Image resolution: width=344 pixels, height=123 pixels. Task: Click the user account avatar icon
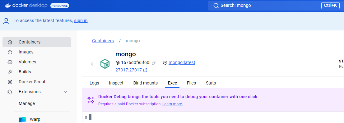point(6,21)
